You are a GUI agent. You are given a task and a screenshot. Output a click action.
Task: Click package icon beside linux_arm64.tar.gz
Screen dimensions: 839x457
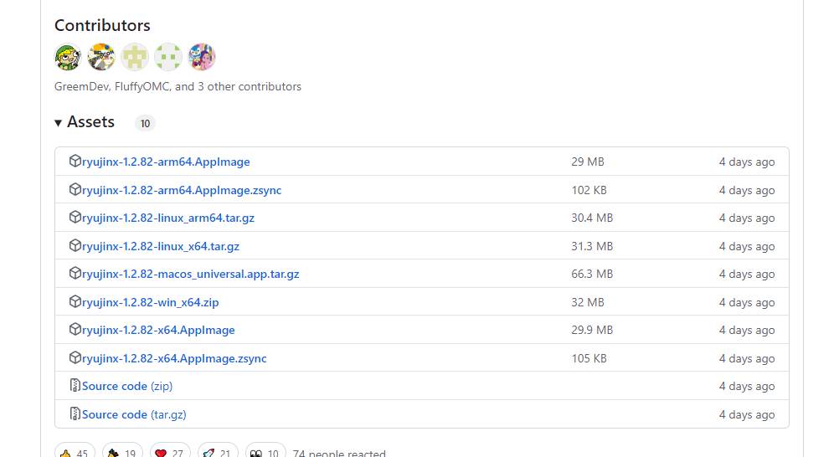pyautogui.click(x=75, y=217)
